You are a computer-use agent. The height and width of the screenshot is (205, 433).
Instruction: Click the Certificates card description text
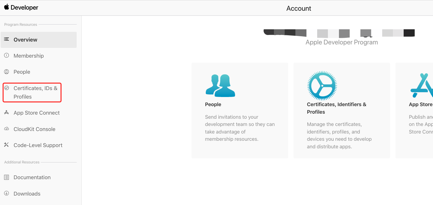coord(339,135)
